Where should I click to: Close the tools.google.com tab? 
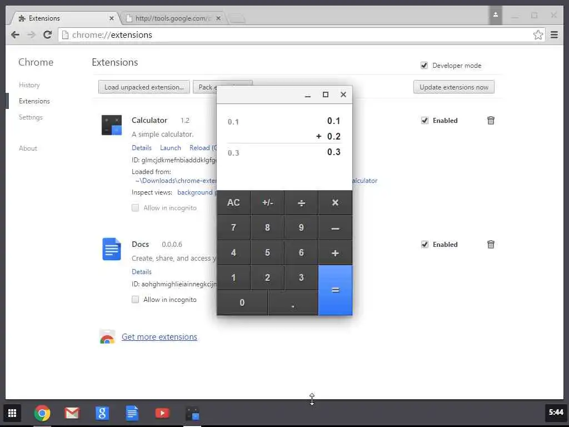tap(218, 18)
